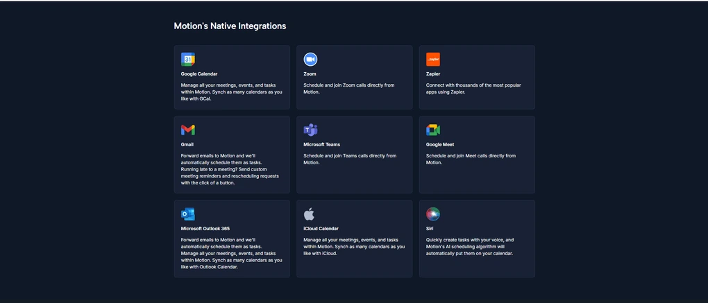Select the Microsoft Teams card title
This screenshot has height=303, width=708.
[x=322, y=145]
